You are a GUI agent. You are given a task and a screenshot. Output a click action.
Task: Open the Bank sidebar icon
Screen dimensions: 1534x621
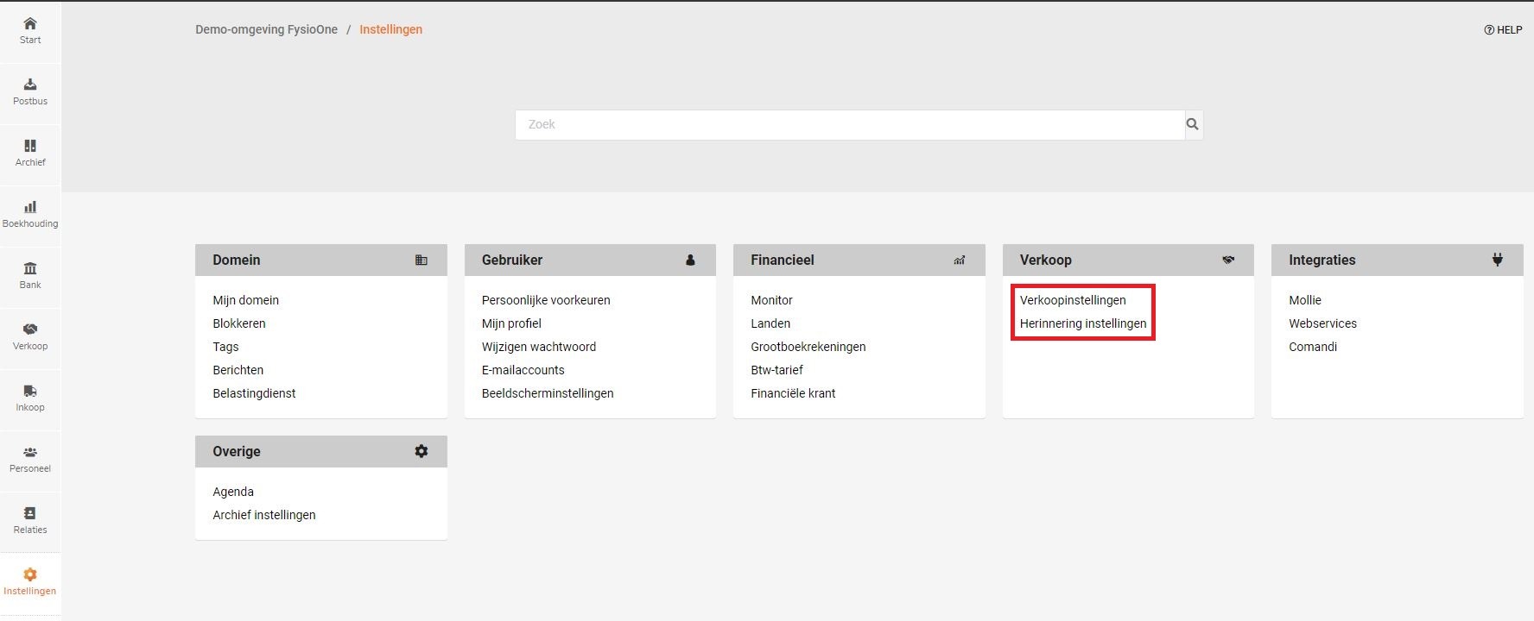point(30,268)
